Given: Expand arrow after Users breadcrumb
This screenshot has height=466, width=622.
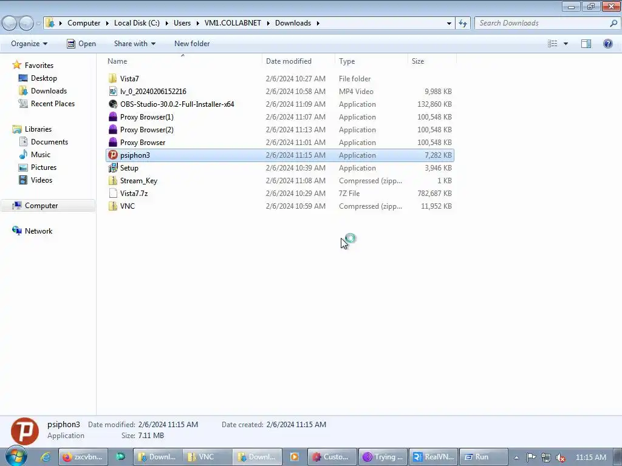Looking at the screenshot, I should tap(197, 23).
